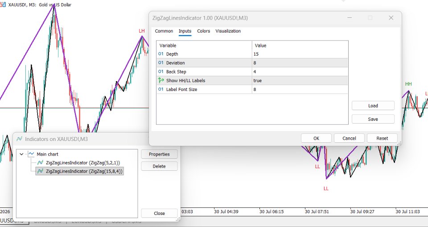Toggle the Show HH/LL Labels value true

pos(300,81)
